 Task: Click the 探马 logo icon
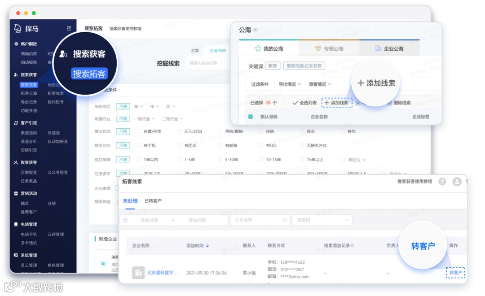tap(18, 28)
